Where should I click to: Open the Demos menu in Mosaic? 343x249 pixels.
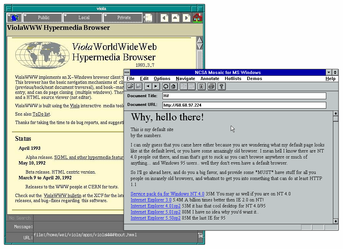(x=255, y=78)
